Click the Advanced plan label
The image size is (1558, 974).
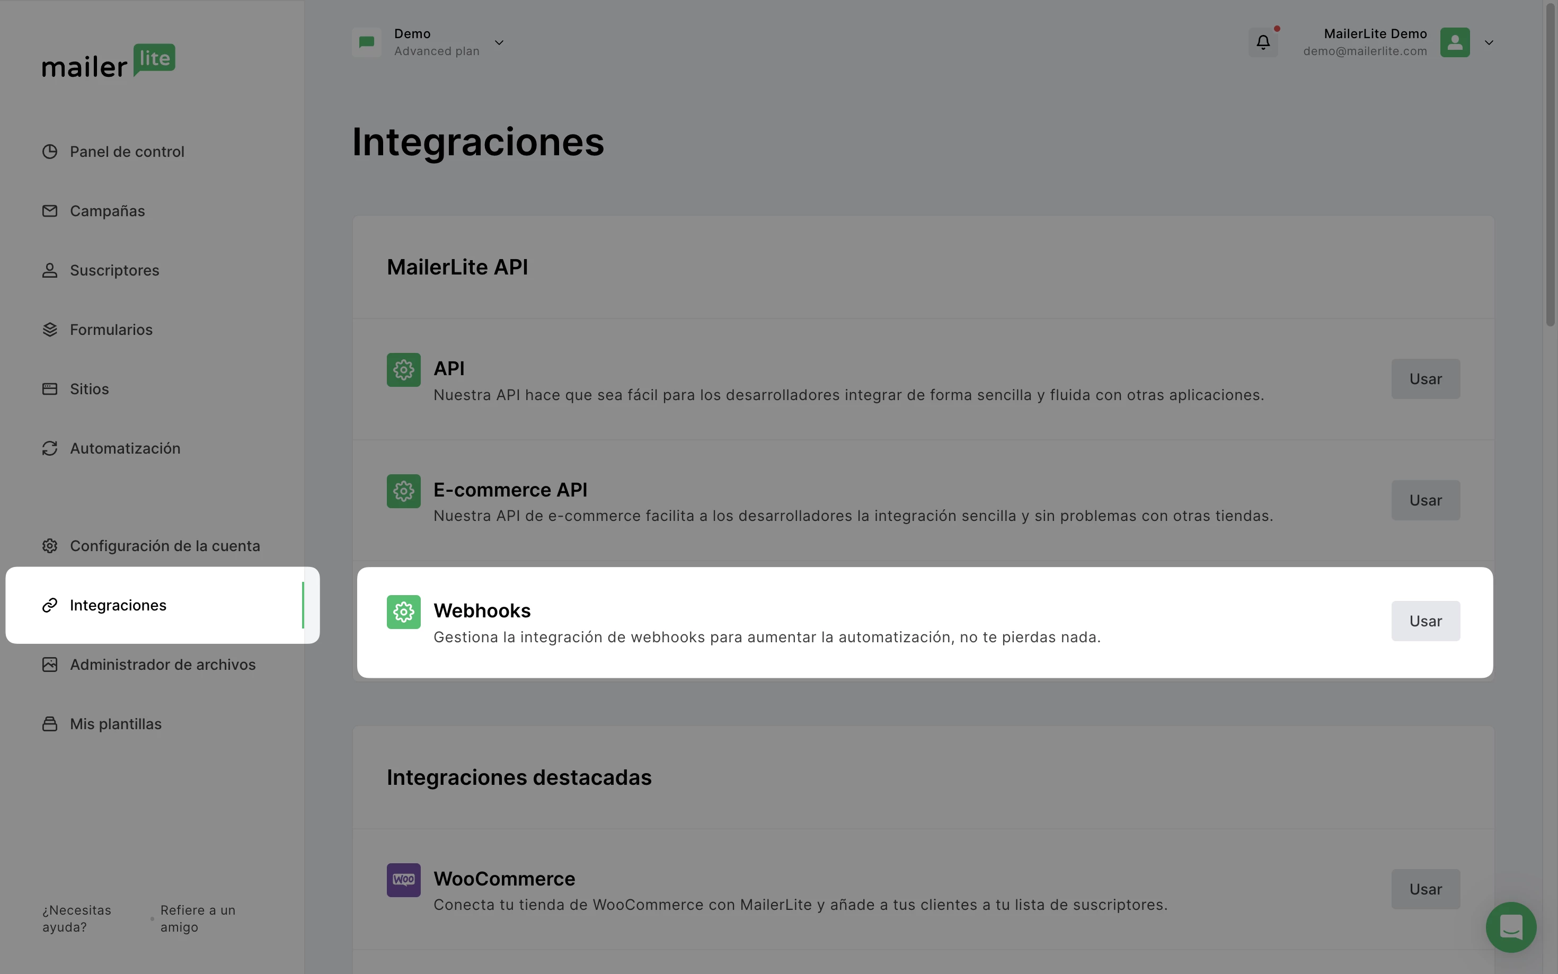pyautogui.click(x=437, y=51)
